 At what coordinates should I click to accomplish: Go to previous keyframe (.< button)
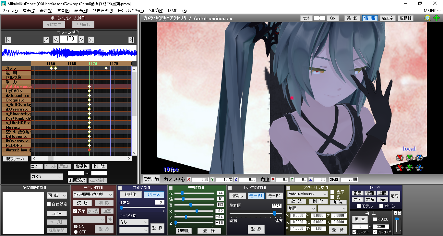click(46, 40)
